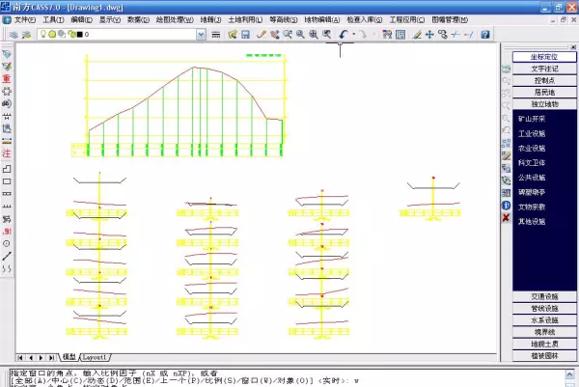Screen dimensions: 579x387
Task: Click the 水系设施 button
Action: pos(544,320)
